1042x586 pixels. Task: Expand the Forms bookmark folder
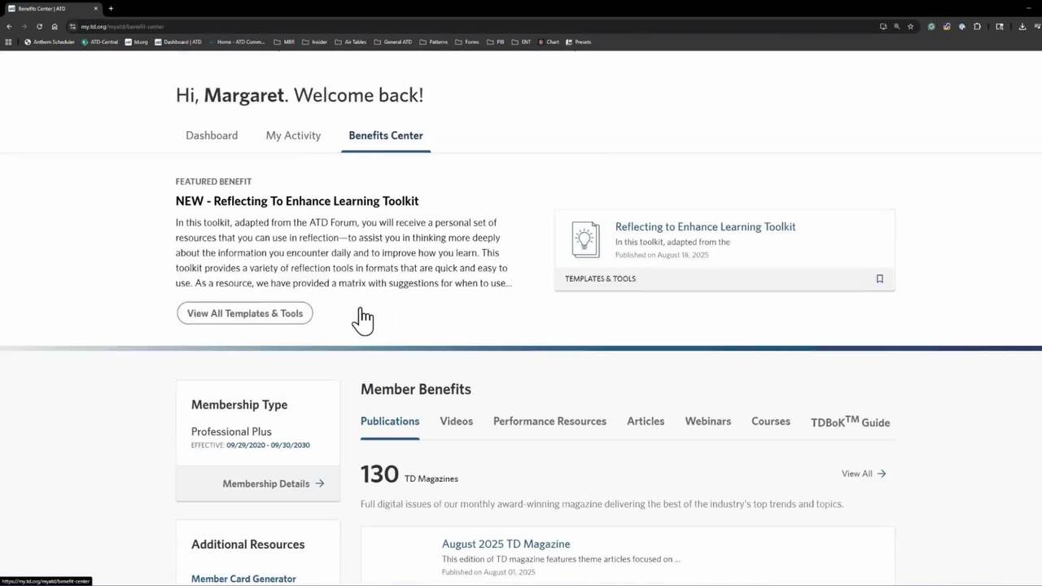tap(467, 42)
